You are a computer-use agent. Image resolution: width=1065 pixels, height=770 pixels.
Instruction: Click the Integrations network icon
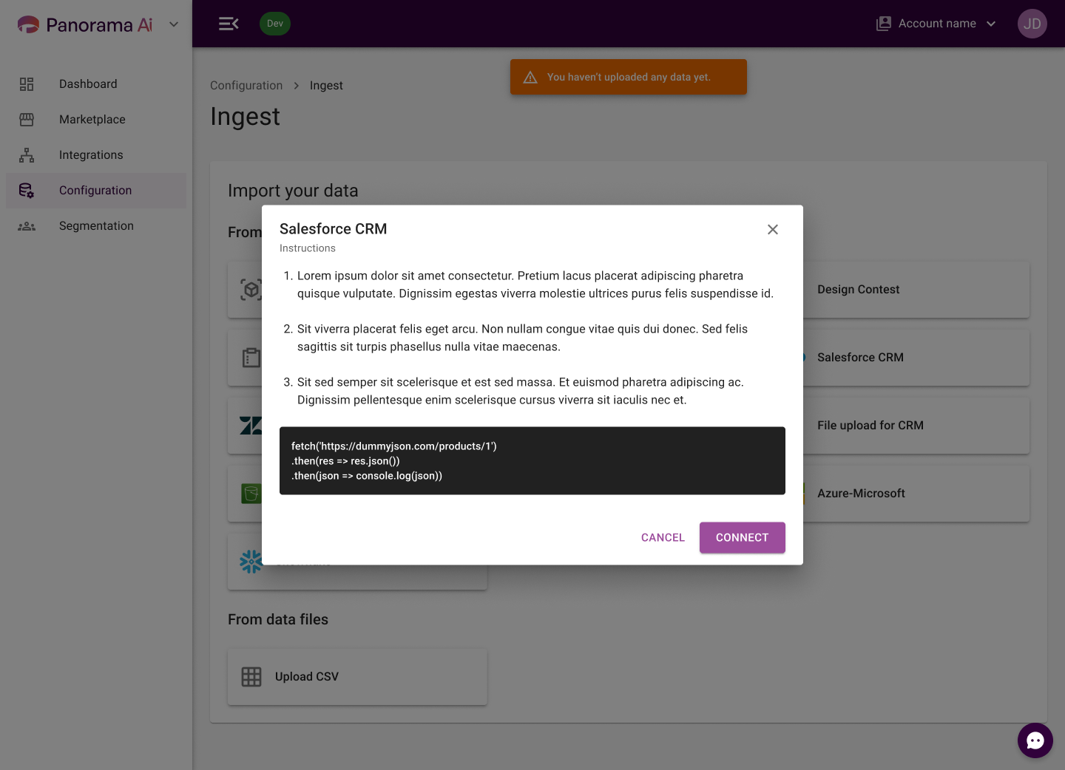pos(27,155)
